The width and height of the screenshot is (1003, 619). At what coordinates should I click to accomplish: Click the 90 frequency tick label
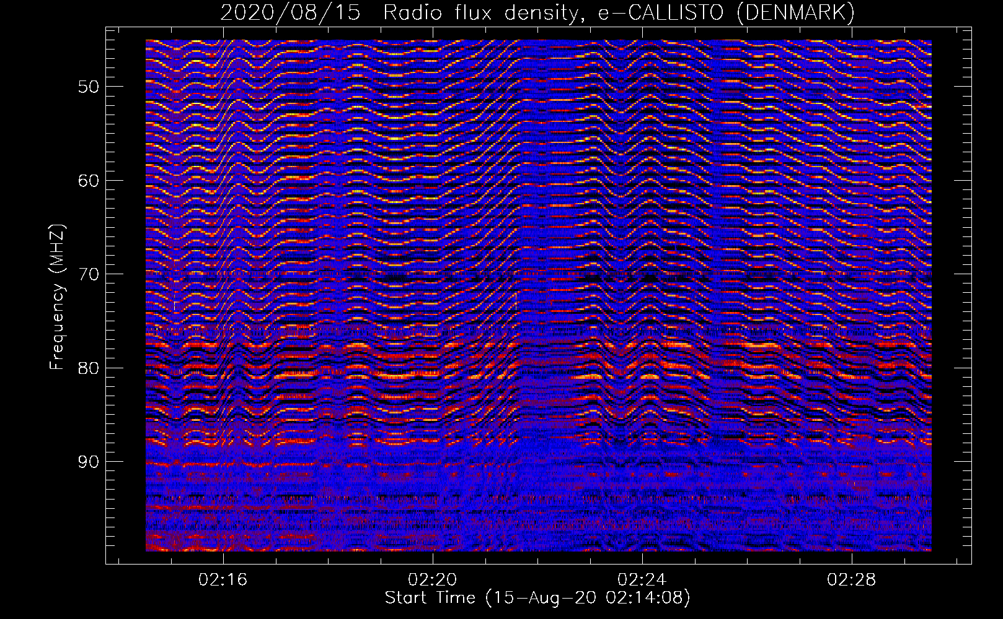tap(88, 462)
